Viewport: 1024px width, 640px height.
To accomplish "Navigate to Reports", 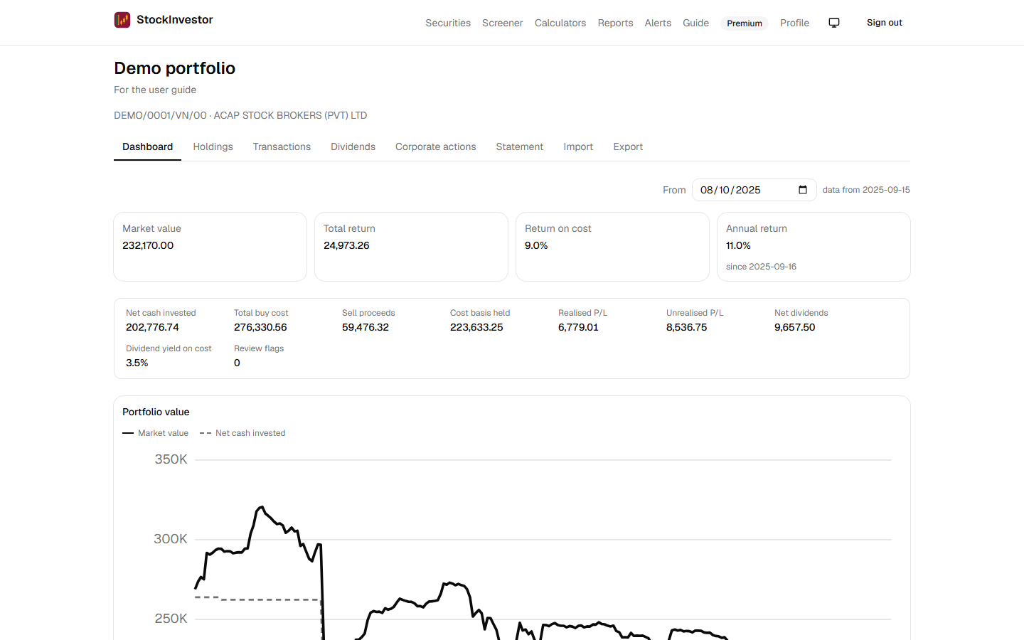I will tap(615, 23).
